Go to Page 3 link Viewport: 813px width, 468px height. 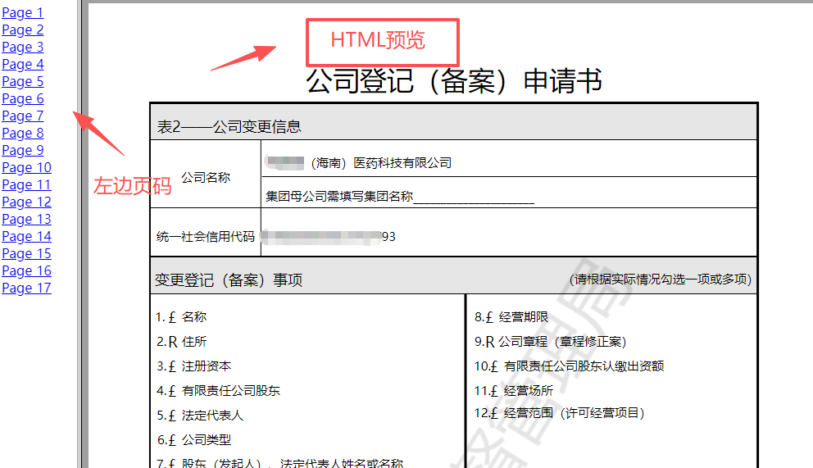click(x=23, y=47)
